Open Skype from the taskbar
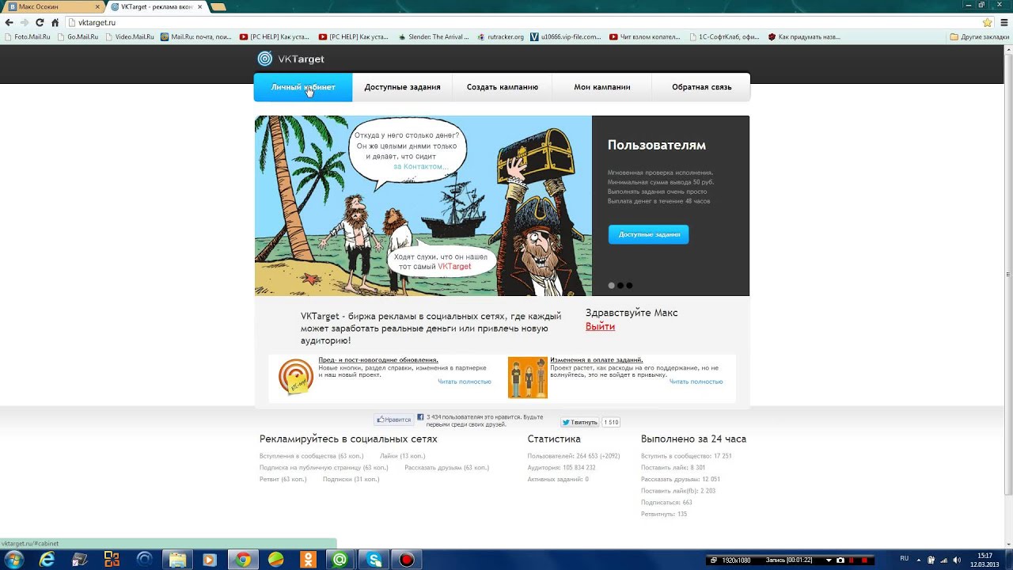Screen dimensions: 1013x570 [374, 560]
